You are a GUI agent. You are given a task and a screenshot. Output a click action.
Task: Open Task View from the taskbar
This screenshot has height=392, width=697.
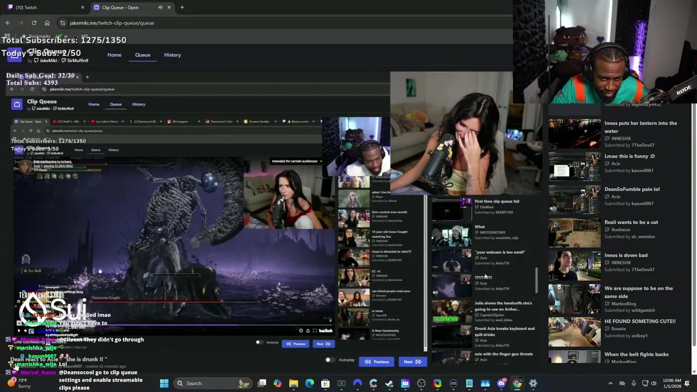262,383
